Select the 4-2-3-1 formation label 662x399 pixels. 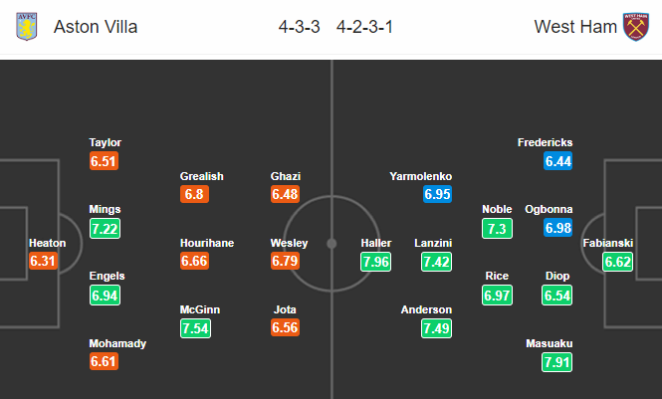(364, 27)
